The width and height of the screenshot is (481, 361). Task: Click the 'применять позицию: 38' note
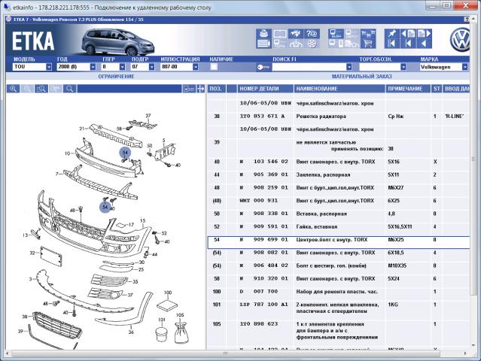(x=362, y=149)
